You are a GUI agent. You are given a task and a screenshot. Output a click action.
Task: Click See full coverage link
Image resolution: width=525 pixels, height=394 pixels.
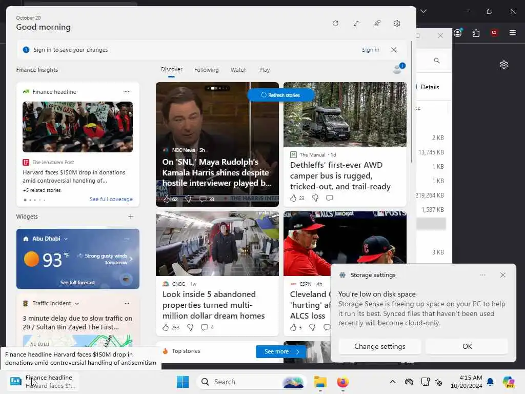111,199
